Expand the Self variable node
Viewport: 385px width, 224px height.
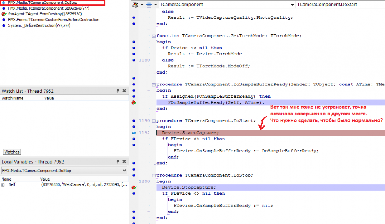[x=3, y=185]
